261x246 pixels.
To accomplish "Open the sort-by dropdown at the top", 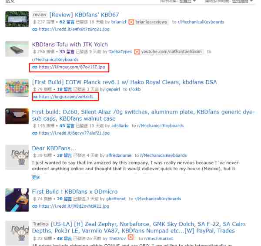I will (187, 1).
